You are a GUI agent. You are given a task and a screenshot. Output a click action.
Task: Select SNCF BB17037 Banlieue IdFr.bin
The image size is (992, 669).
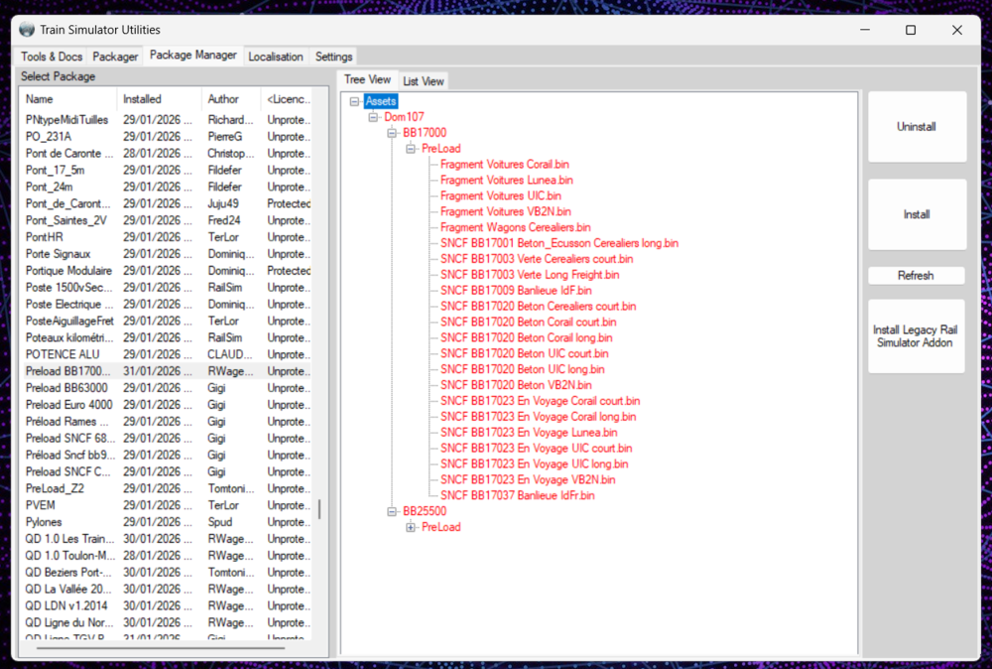click(x=518, y=495)
